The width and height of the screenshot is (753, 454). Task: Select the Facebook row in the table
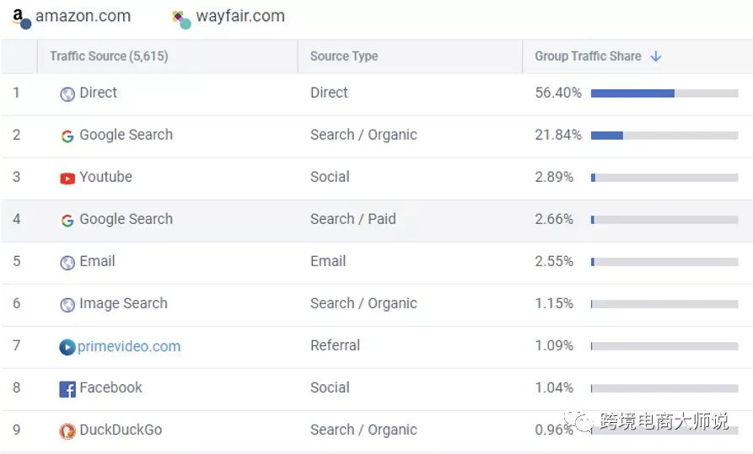coord(376,389)
